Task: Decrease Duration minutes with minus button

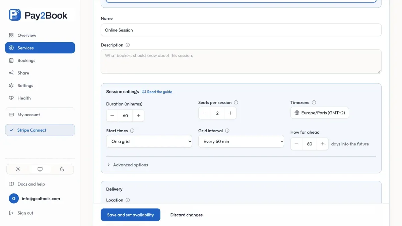Action: click(x=112, y=116)
